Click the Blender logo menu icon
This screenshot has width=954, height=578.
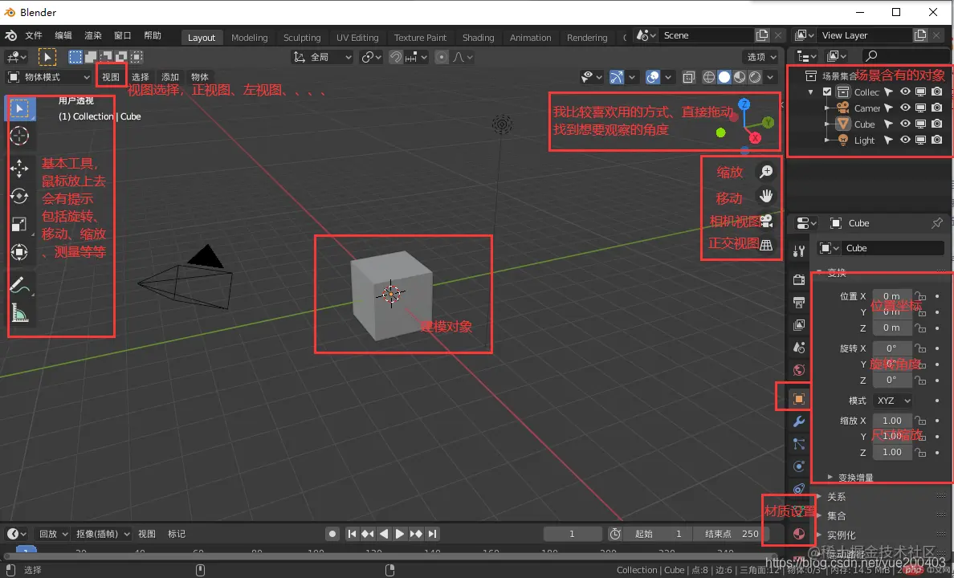(x=10, y=36)
